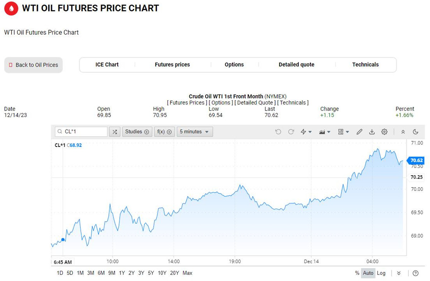Screen dimensions: 430x281
Task: Go Back to Oil Prices
Action: [33, 65]
